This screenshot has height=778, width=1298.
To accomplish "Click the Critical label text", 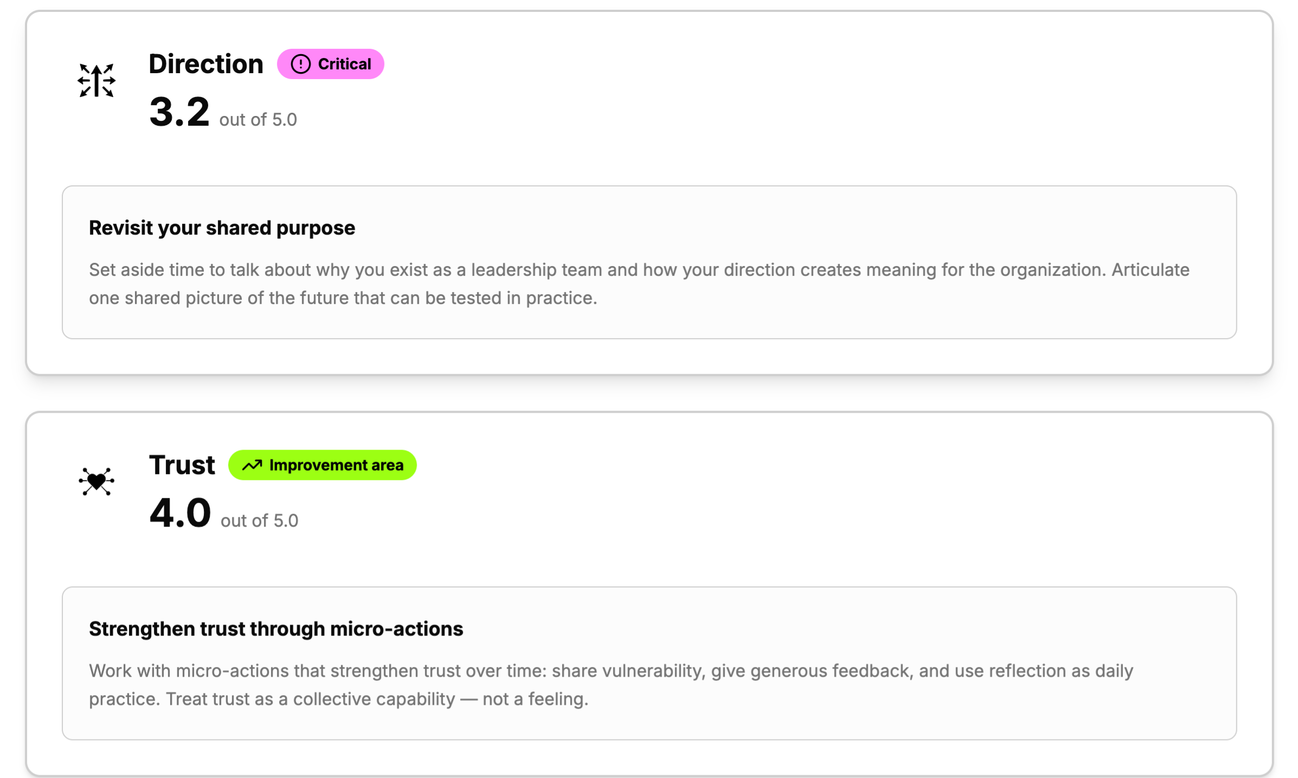I will click(345, 64).
